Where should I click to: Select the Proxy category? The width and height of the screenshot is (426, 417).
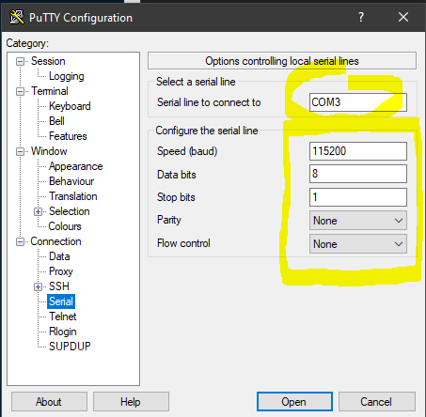pyautogui.click(x=61, y=271)
